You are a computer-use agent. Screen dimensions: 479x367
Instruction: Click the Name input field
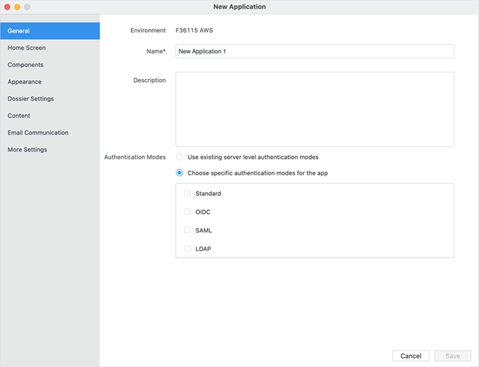pos(314,51)
